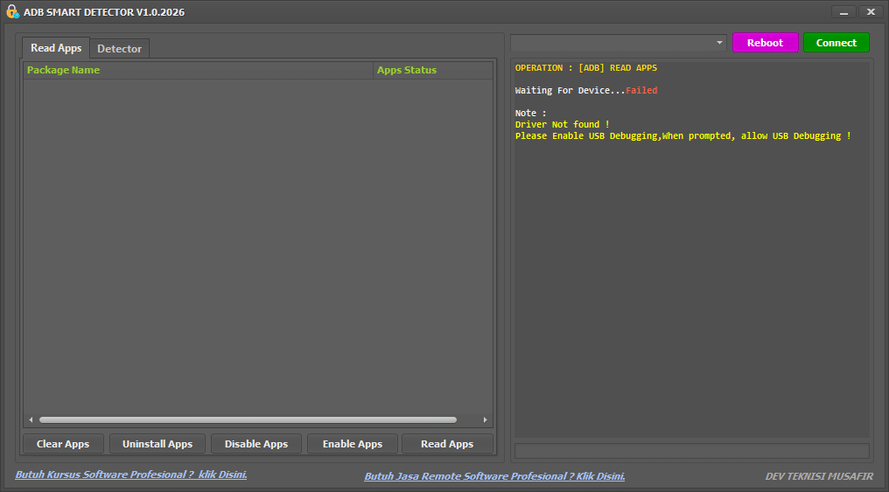Click the horizontal scrollbar right arrow

486,420
